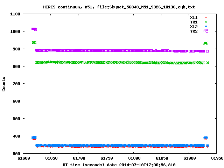
Task: Click the blue asterisk XL2 legend marker
Action: point(206,27)
